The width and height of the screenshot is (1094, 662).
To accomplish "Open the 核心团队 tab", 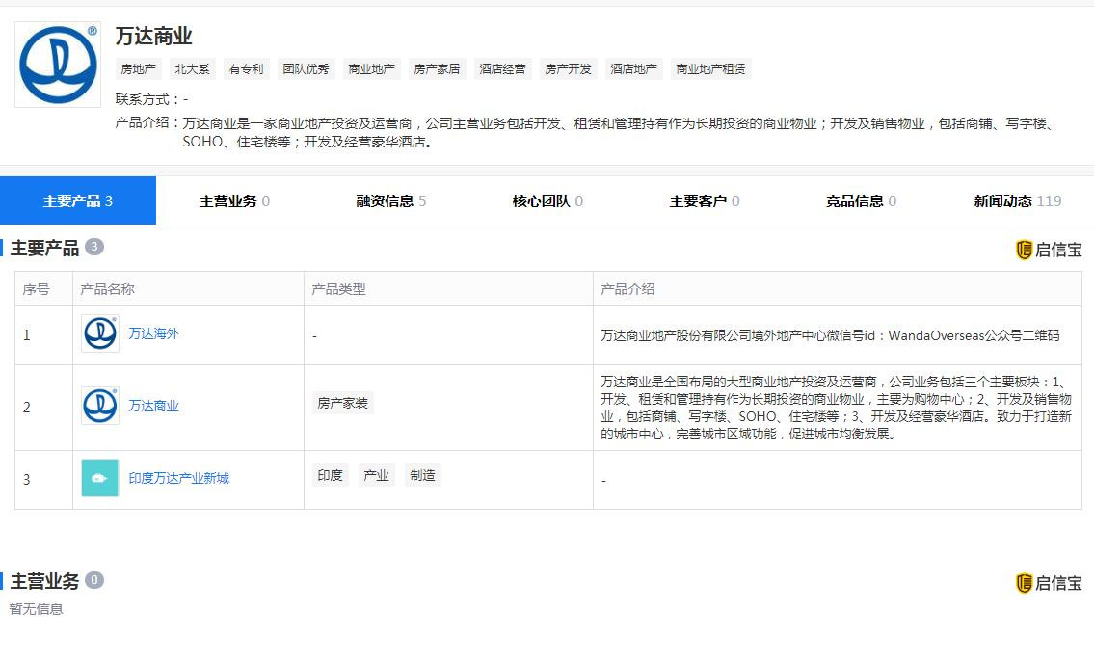I will point(547,200).
